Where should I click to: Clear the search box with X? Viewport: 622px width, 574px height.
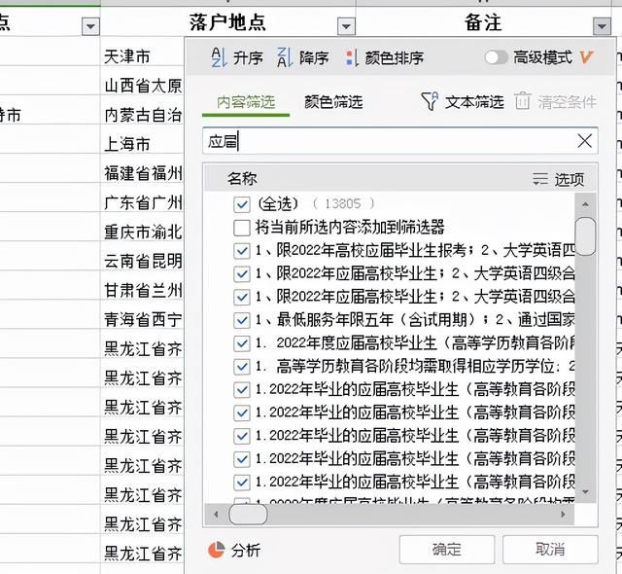tap(585, 141)
